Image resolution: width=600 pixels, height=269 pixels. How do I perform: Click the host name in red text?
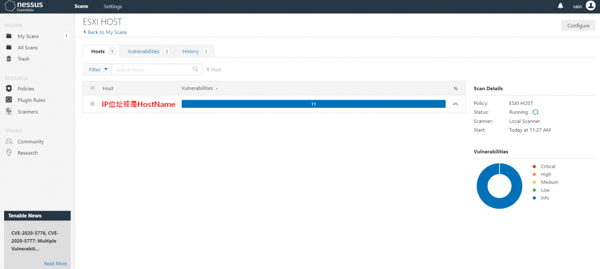pos(138,104)
